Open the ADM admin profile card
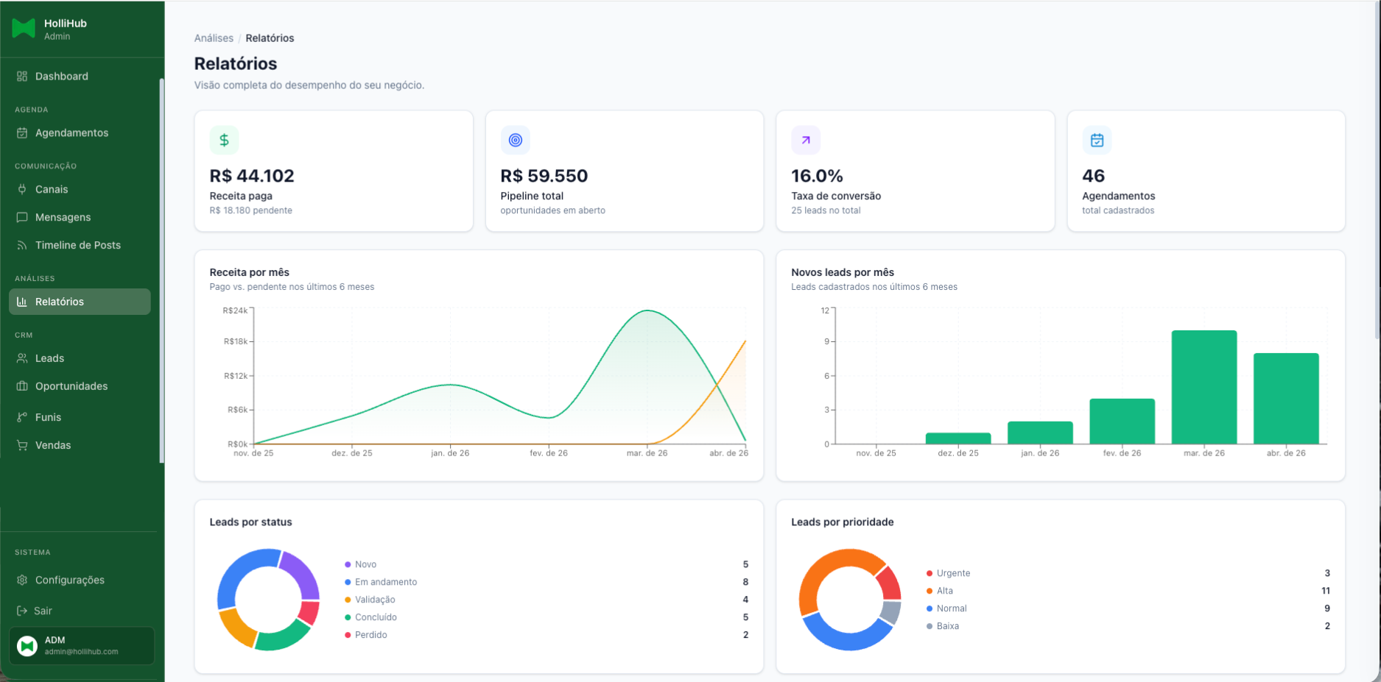Screen dimensions: 1381x682 (81, 645)
